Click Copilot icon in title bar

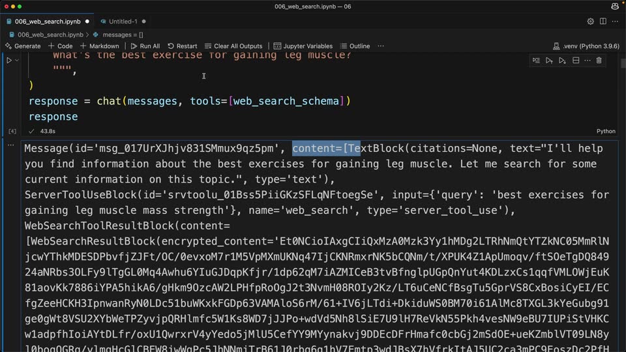click(x=615, y=7)
